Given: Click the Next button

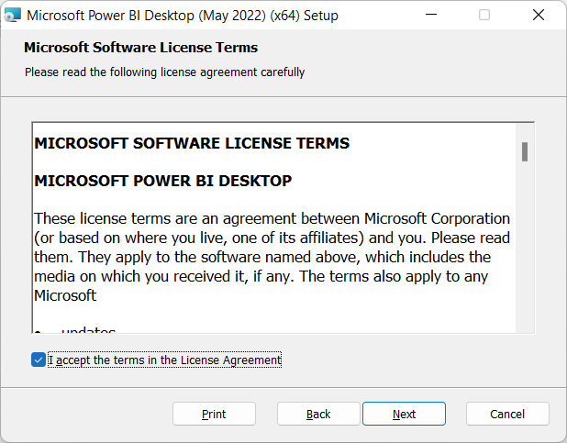Looking at the screenshot, I should tap(404, 414).
